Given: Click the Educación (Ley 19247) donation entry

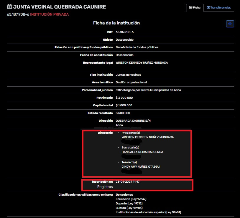Looking at the screenshot, I should tap(131, 199).
